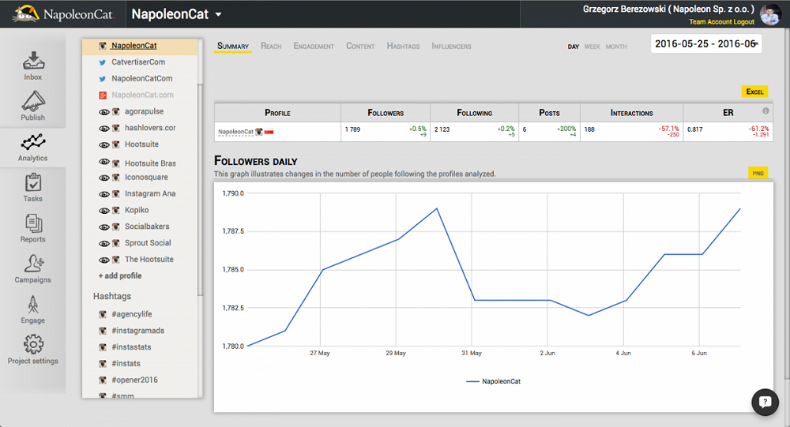790x427 pixels.
Task: Switch to the Reach tab
Action: pyautogui.click(x=271, y=47)
